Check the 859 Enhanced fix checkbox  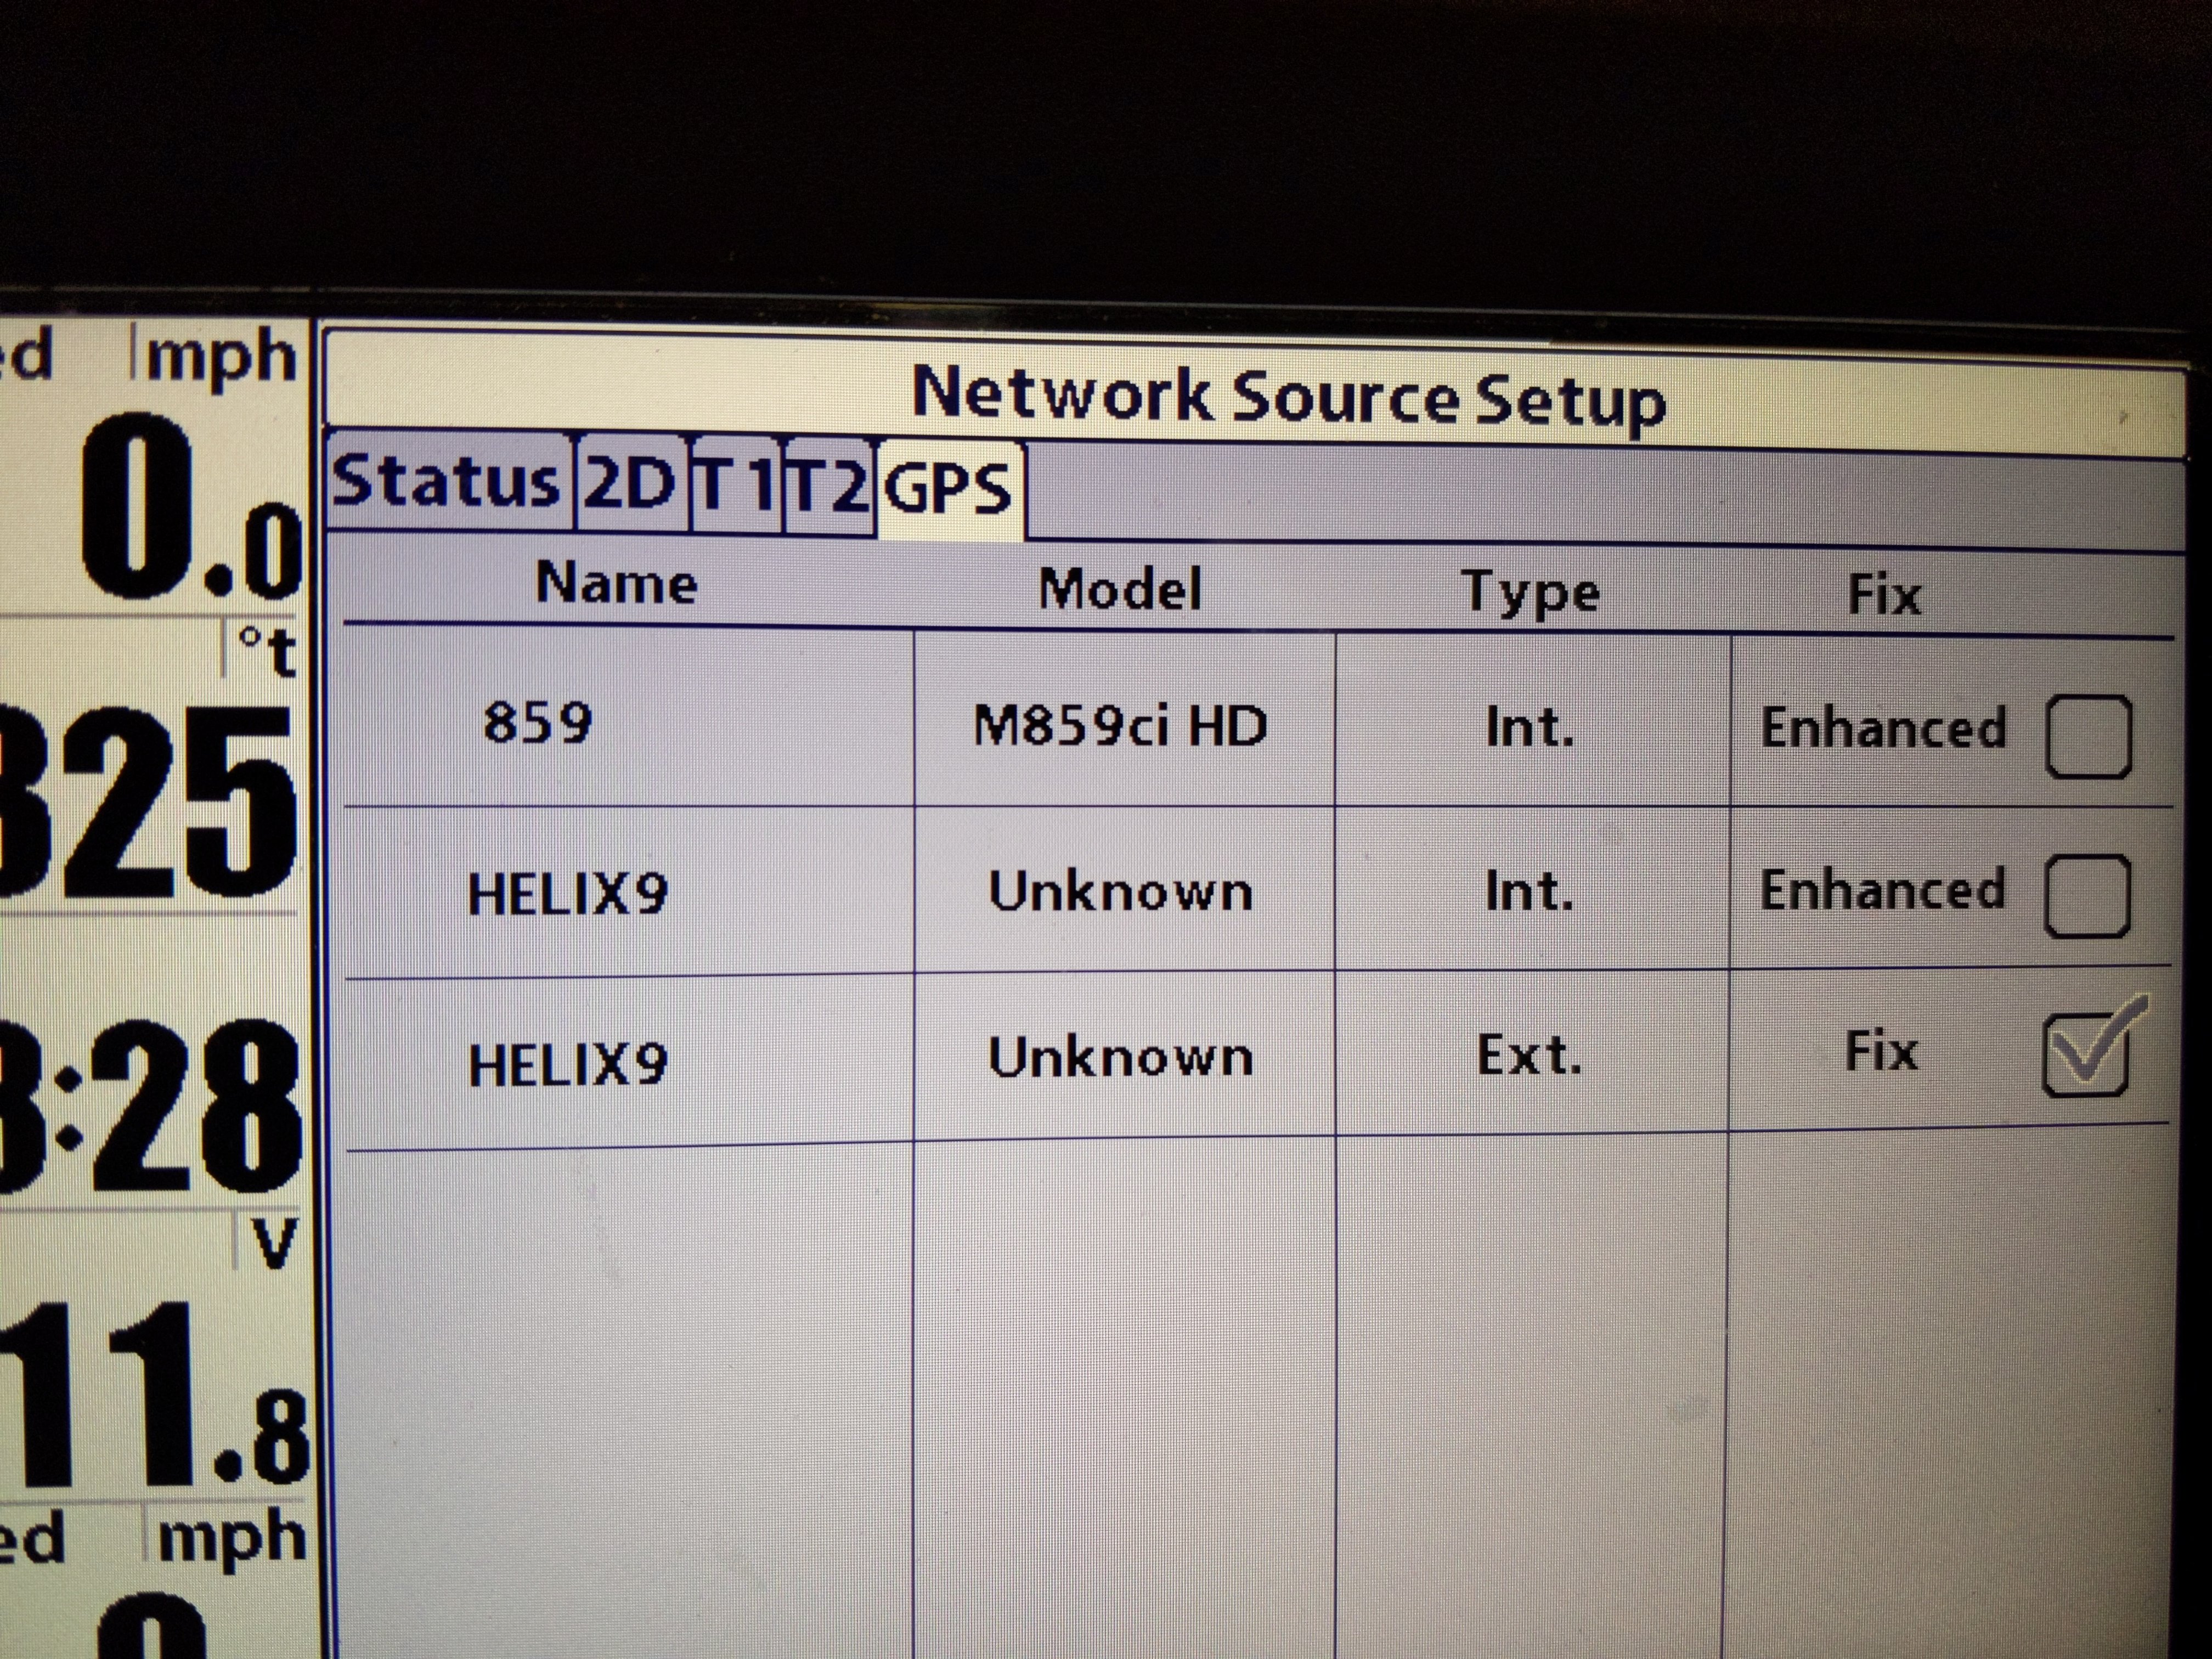[x=2088, y=737]
